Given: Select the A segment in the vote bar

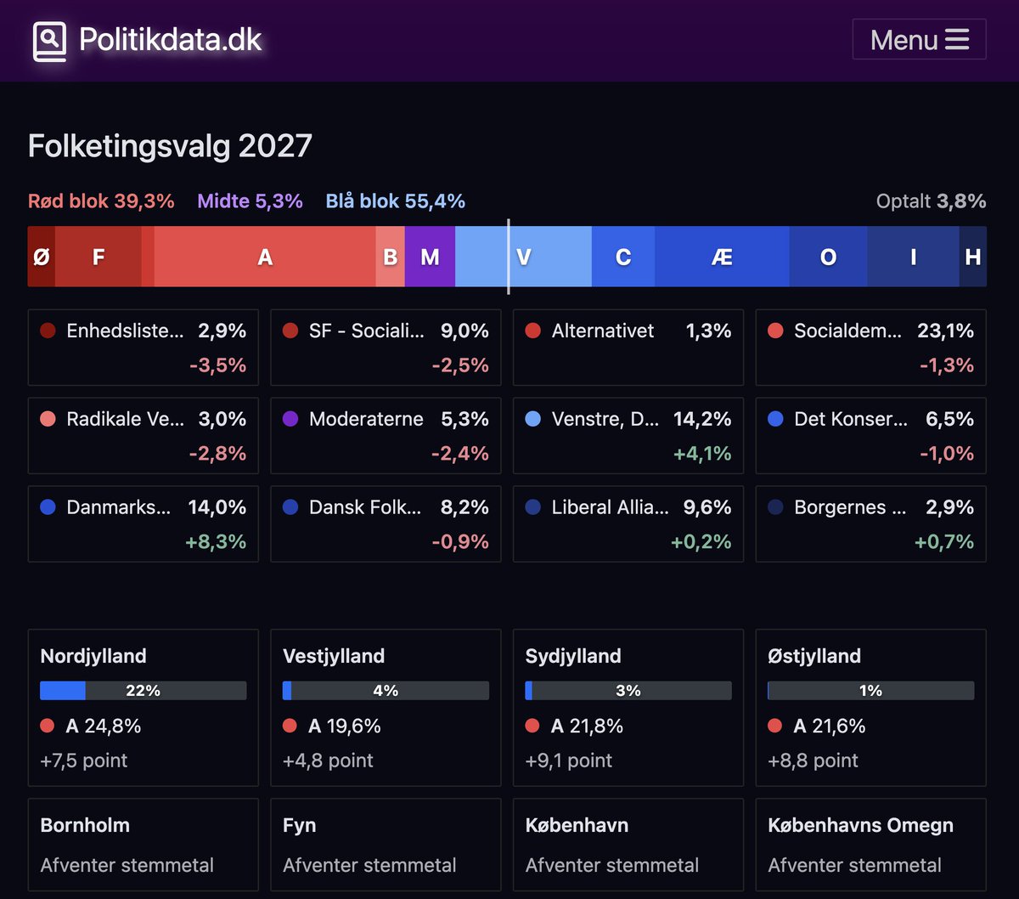Looking at the screenshot, I should pyautogui.click(x=265, y=257).
